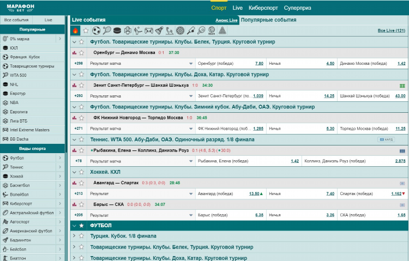409x261 pixels.
Task: Select the volleyball player filter icon
Action: 138,31
